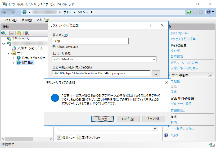
Task: Click the save connections floppy icon
Action: click(11, 33)
